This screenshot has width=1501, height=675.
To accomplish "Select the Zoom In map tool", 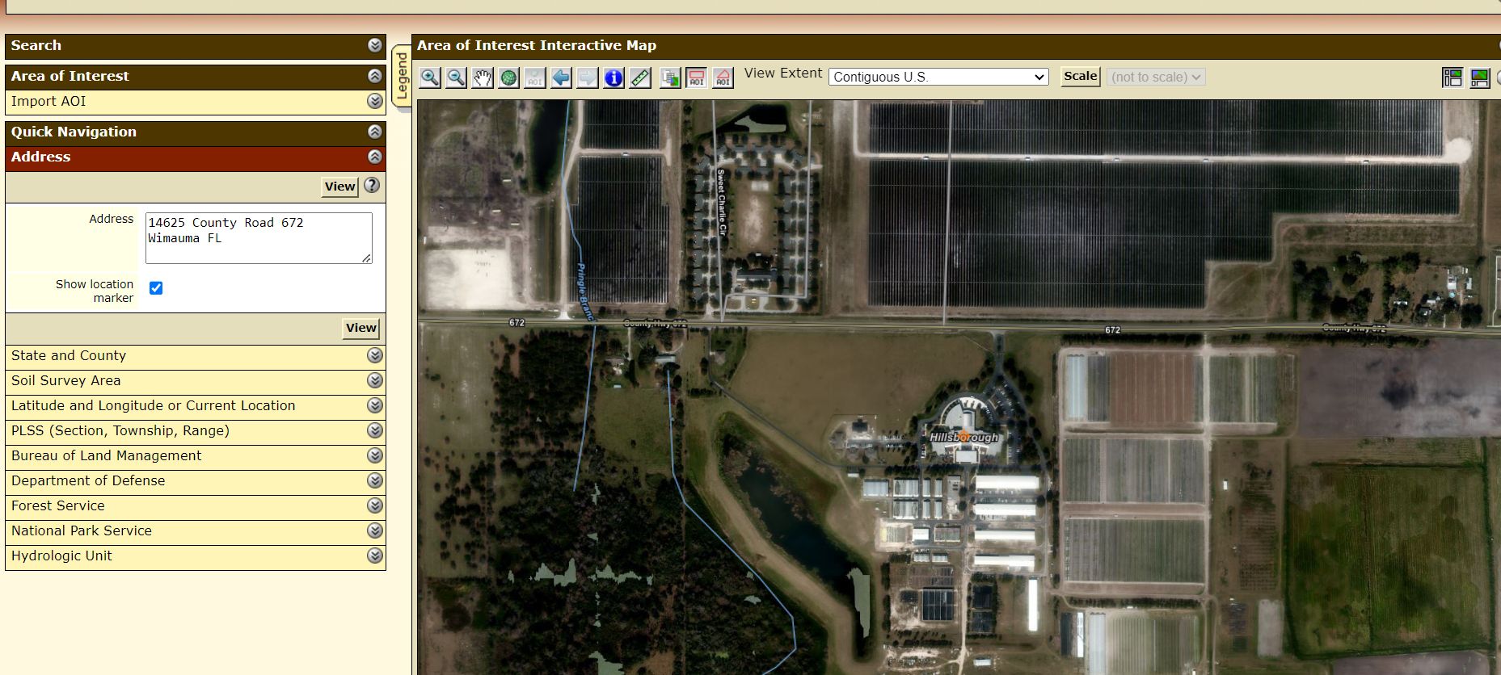I will coord(430,78).
